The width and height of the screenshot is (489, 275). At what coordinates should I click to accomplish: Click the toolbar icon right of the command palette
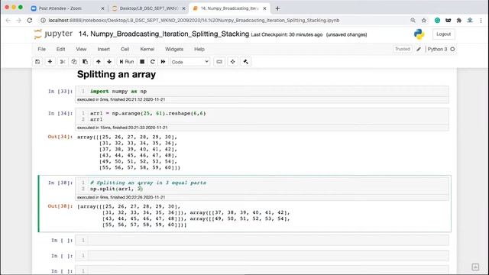232,62
